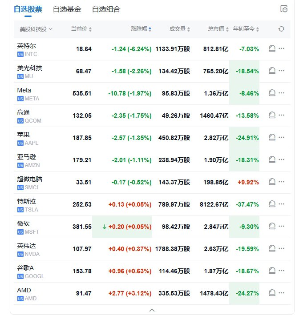Set alert bell for Meta row
This screenshot has height=315, width=295.
(x=272, y=93)
